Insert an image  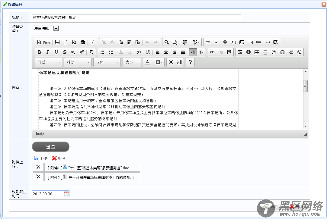tap(240, 52)
